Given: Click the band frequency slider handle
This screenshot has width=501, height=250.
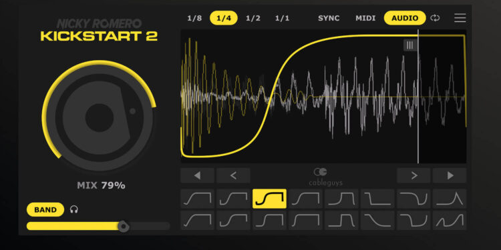Looking at the screenshot, I should (x=123, y=226).
